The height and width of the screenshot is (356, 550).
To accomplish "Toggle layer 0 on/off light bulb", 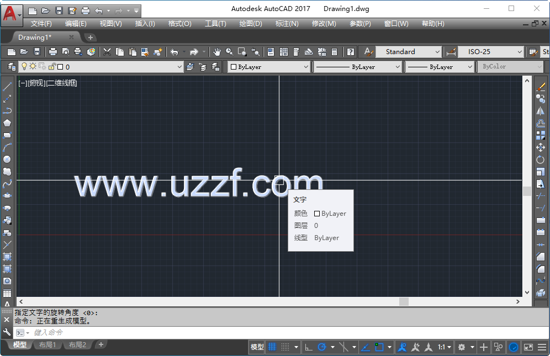I will (x=24, y=66).
